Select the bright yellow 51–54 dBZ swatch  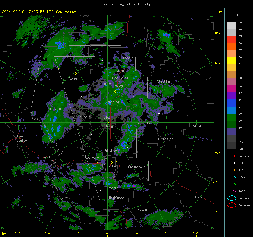coord(232,61)
